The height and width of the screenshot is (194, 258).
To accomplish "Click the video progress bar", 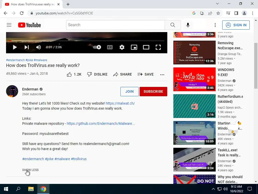I will click(x=87, y=41).
